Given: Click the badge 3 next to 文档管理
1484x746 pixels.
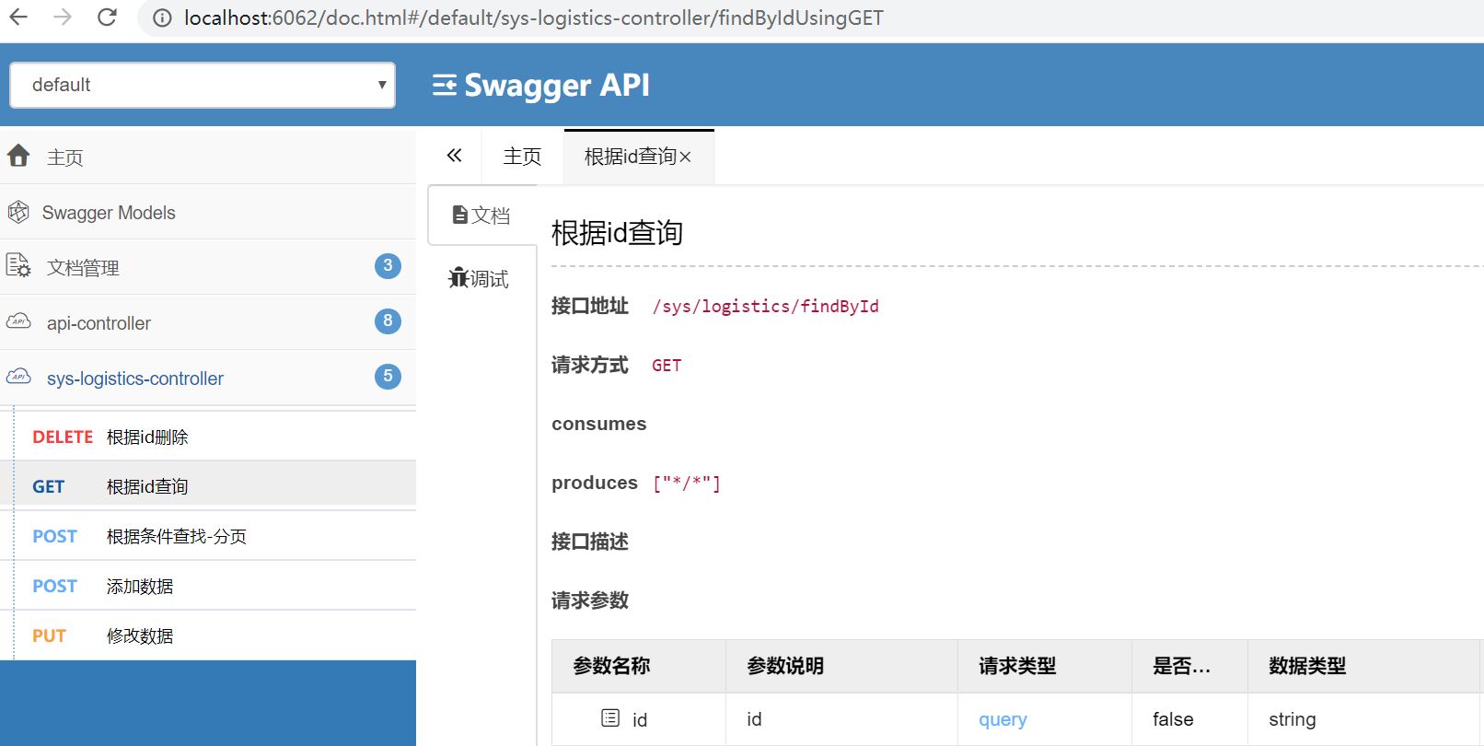Looking at the screenshot, I should click(x=388, y=266).
